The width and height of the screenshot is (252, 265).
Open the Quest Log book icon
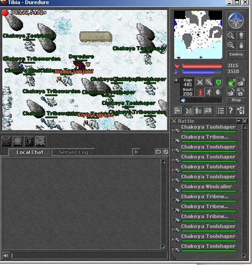pos(208,111)
